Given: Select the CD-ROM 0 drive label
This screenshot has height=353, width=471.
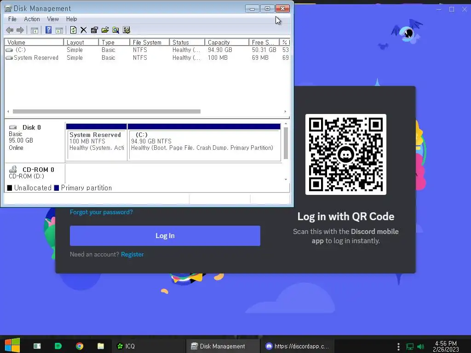Looking at the screenshot, I should 35,173.
